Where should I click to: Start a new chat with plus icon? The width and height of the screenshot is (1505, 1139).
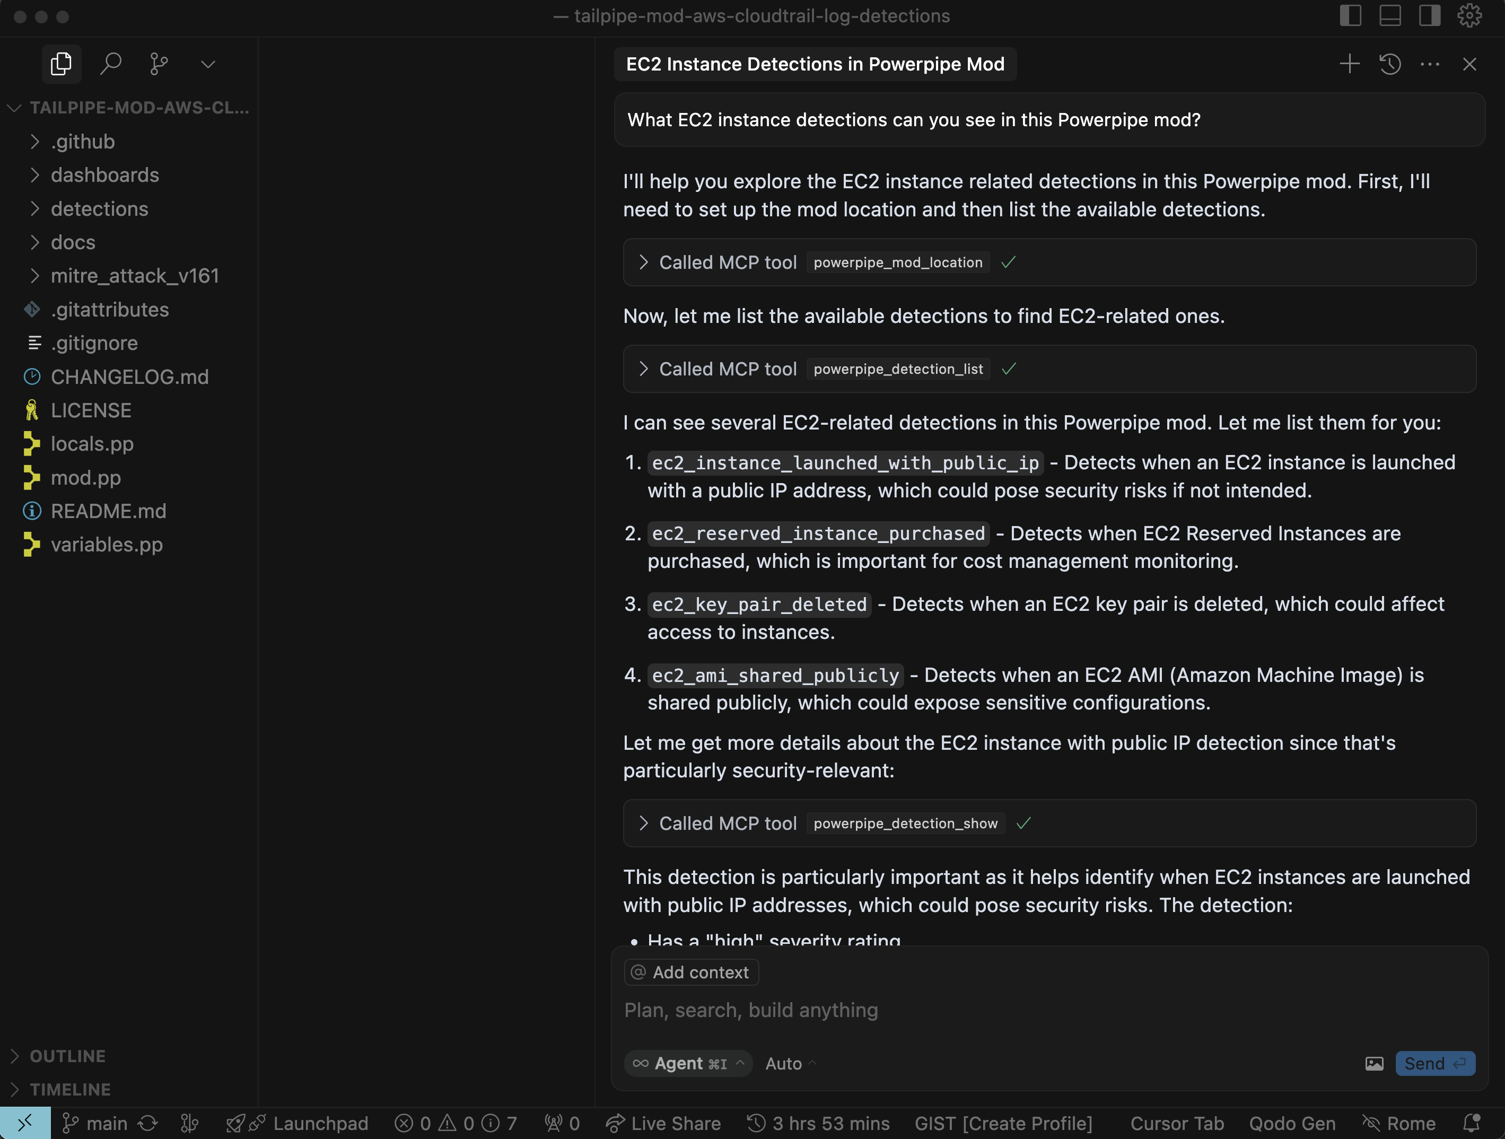1349,64
